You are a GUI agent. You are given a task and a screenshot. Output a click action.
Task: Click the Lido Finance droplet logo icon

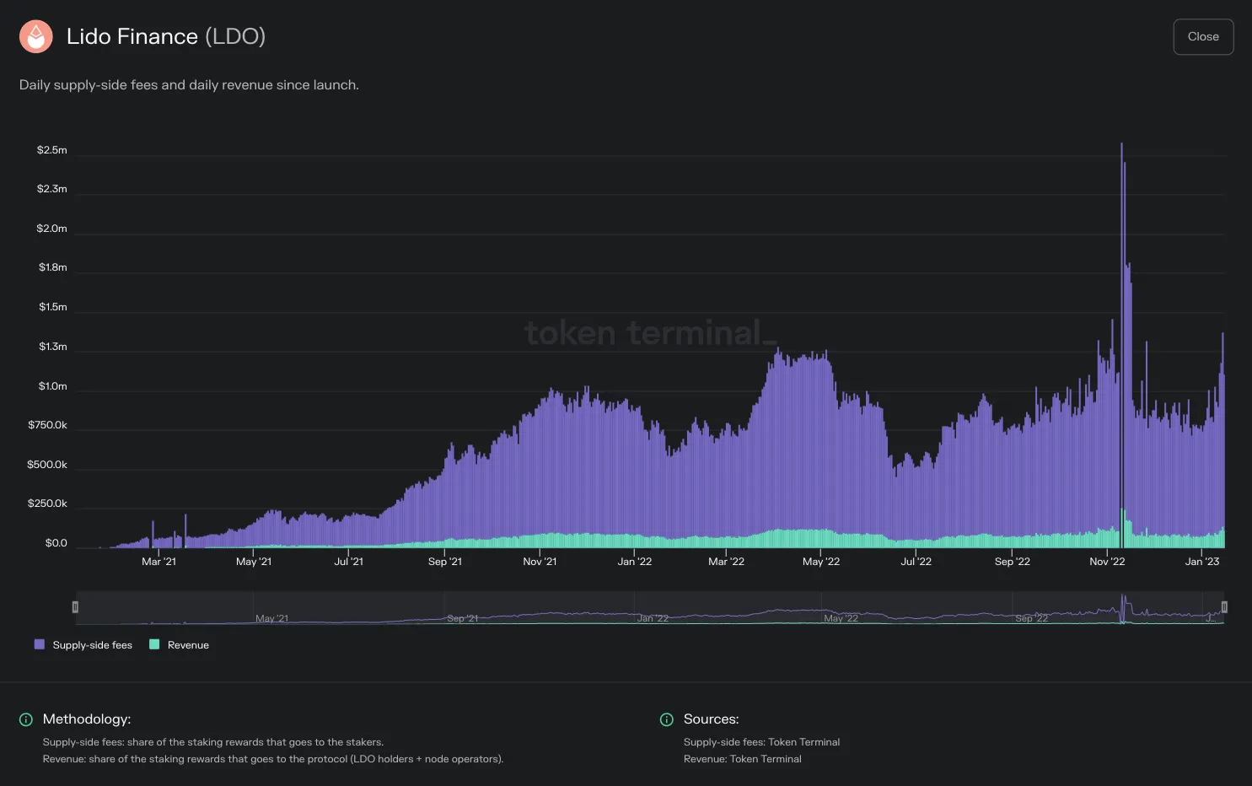[x=36, y=36]
